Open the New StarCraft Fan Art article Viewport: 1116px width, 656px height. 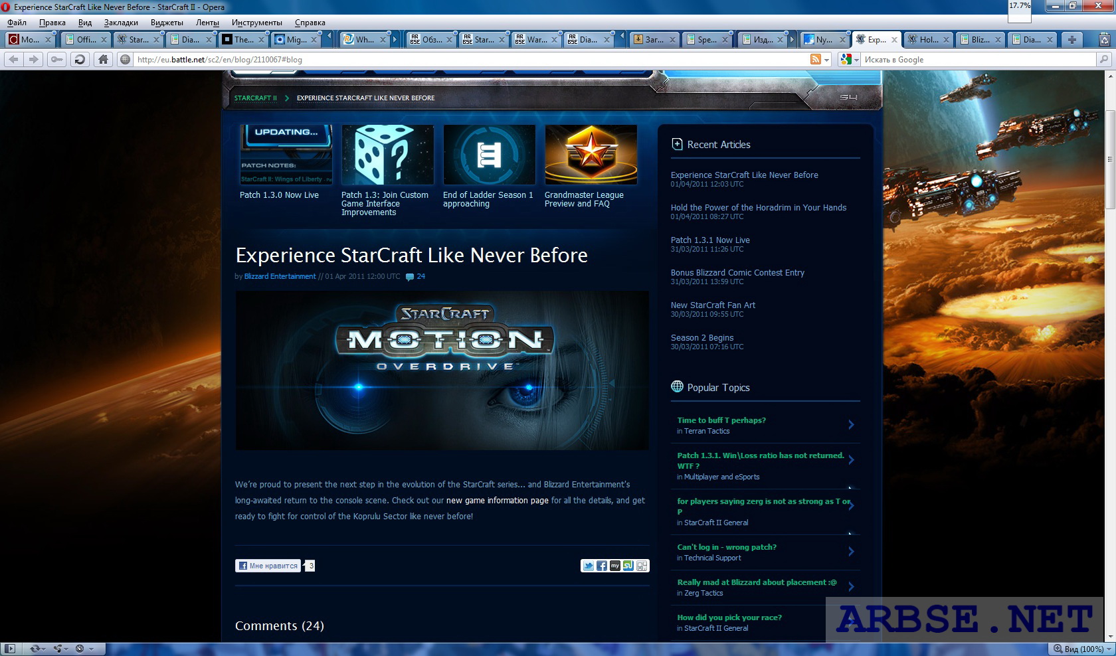pos(713,305)
